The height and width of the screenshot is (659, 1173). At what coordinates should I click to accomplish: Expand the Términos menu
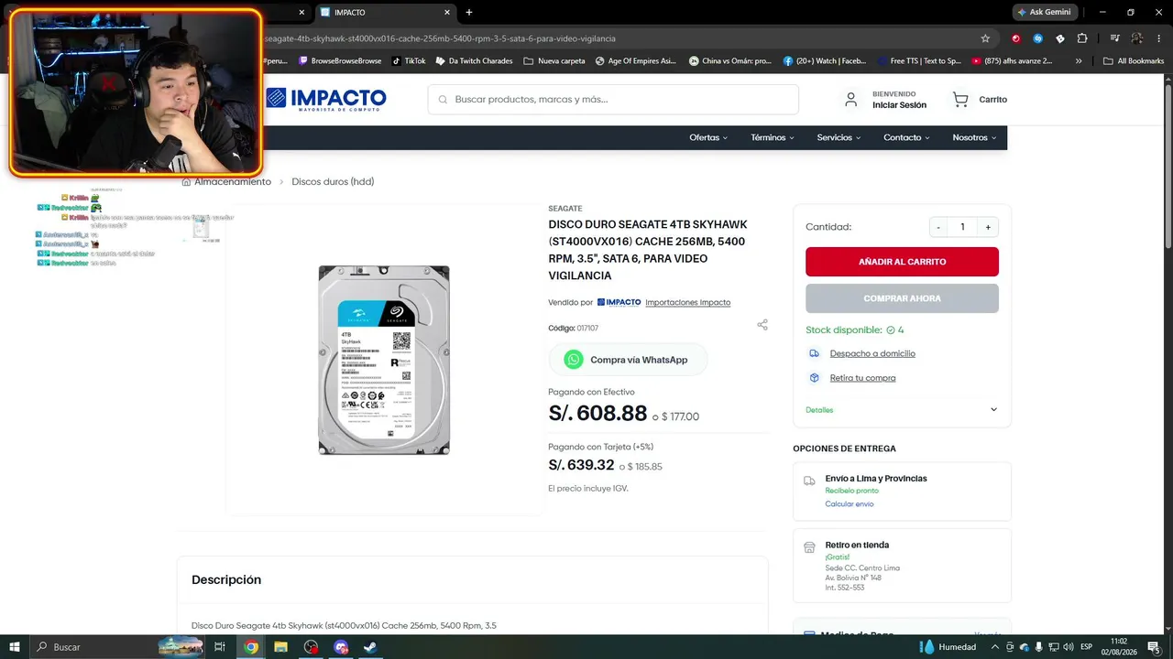point(773,137)
